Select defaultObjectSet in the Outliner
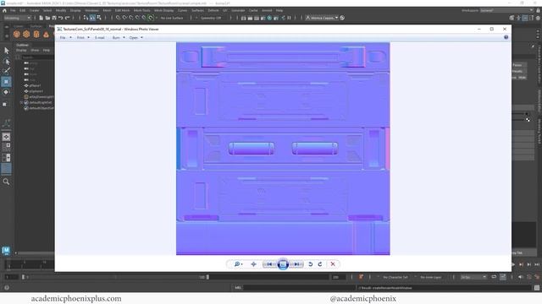542x304 pixels. (39, 108)
